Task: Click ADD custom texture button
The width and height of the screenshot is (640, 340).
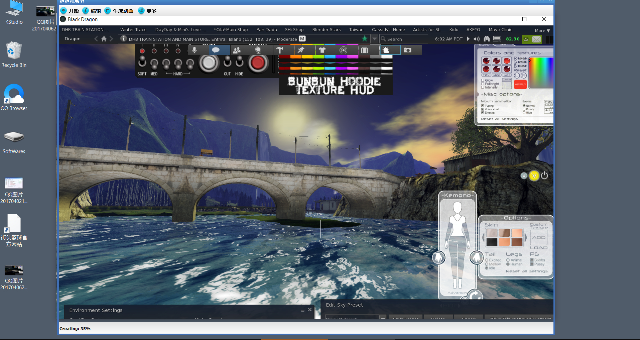Action: coord(539,237)
